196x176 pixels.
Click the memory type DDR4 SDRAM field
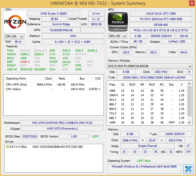175,134
